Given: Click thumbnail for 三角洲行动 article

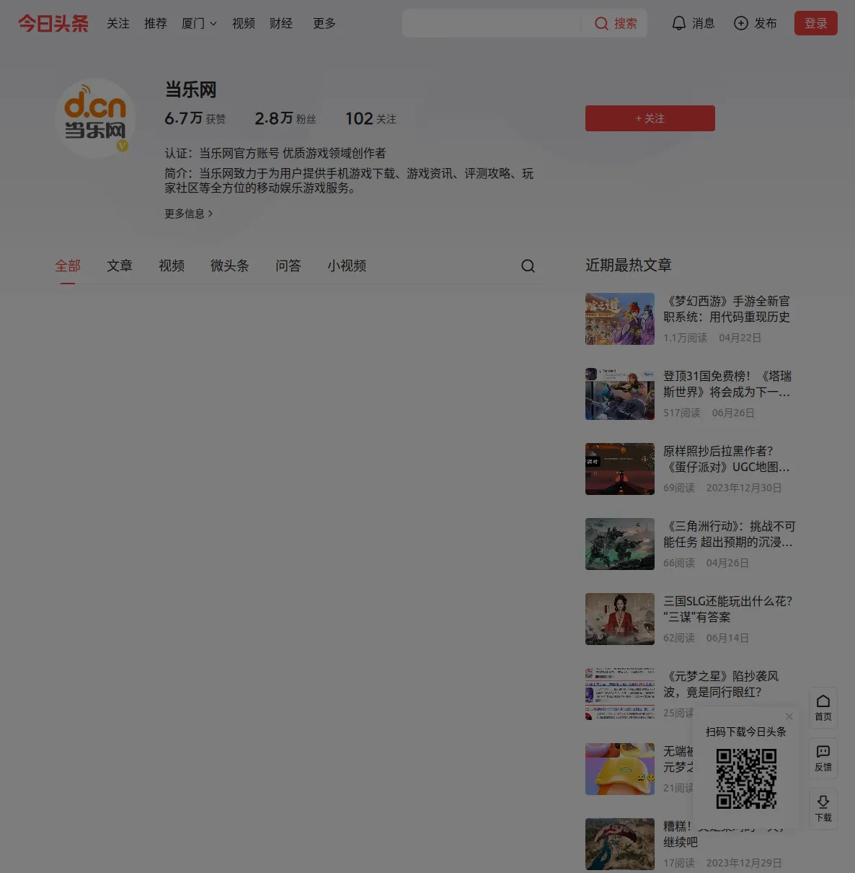Looking at the screenshot, I should (620, 544).
